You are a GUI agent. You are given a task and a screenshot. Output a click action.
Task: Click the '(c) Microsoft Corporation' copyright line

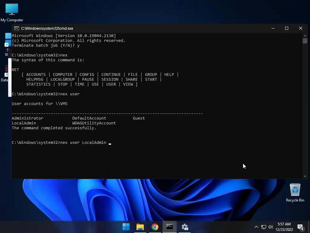(x=68, y=41)
